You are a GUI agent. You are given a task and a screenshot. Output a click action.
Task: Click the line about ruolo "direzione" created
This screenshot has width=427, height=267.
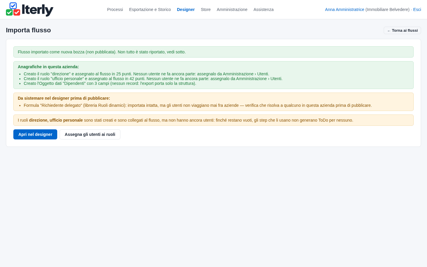(x=146, y=74)
